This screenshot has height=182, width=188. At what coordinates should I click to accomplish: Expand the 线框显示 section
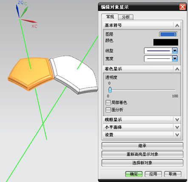point(177,120)
